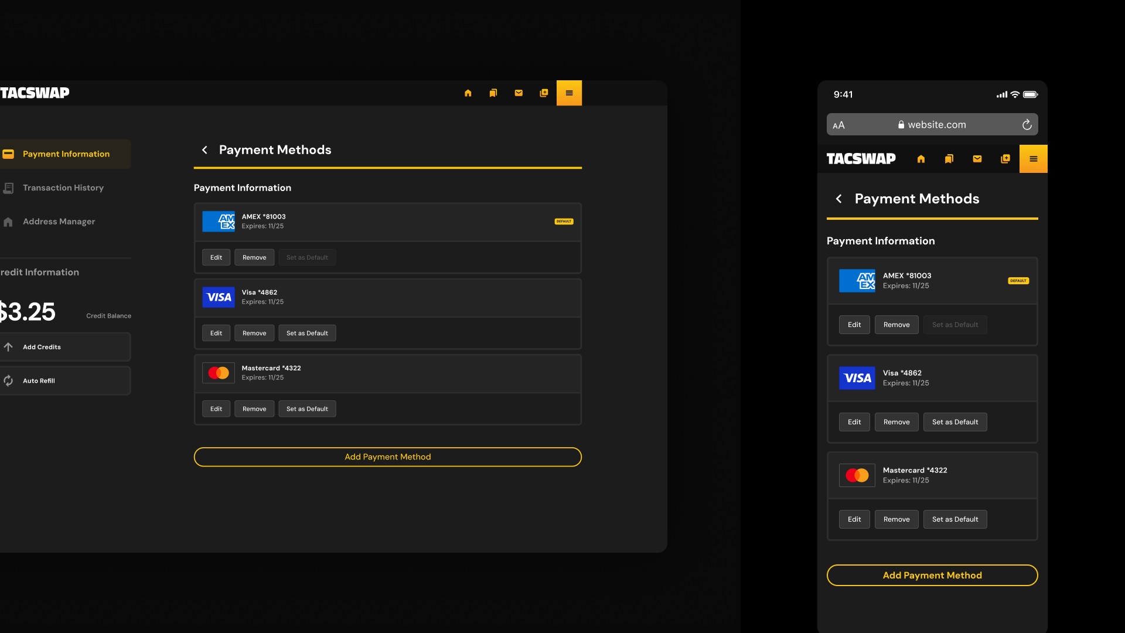Click desktop Add Payment Method button
Image resolution: width=1125 pixels, height=633 pixels.
pyautogui.click(x=387, y=457)
